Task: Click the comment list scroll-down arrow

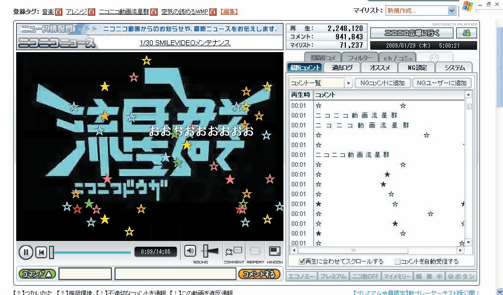Action: [x=468, y=242]
